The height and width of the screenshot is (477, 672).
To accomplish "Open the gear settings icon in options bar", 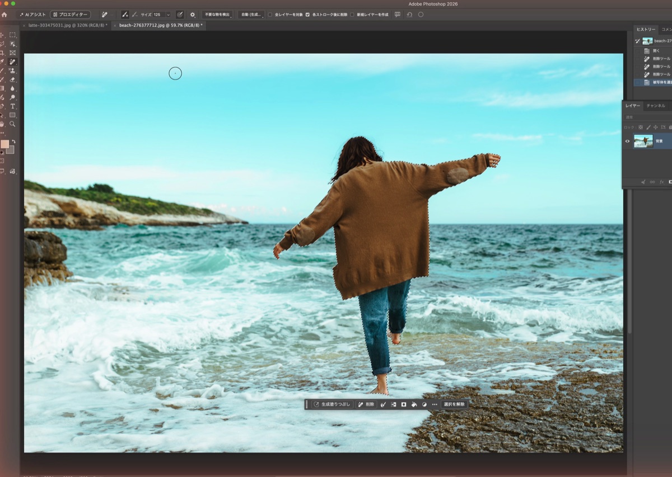I will (x=193, y=15).
